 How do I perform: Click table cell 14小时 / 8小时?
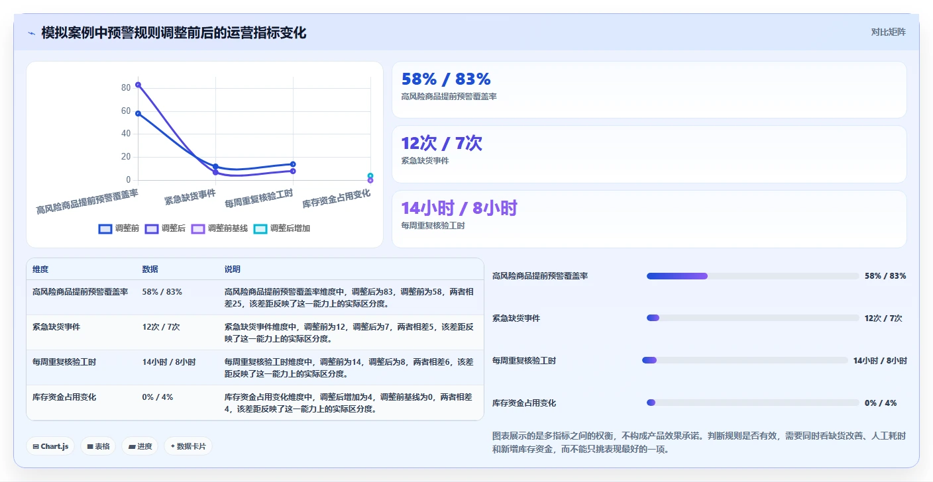tap(169, 362)
